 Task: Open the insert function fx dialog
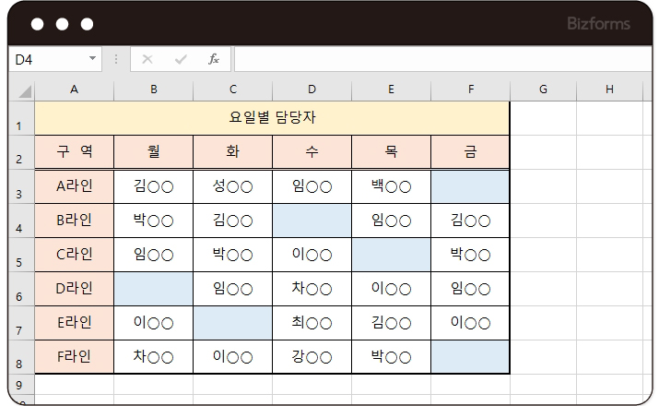[x=214, y=59]
